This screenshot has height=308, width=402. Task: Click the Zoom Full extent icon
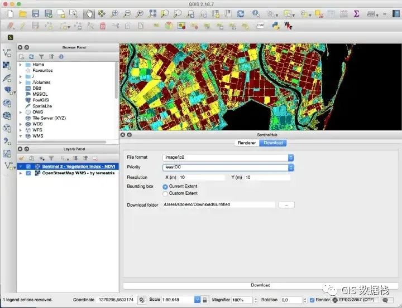click(152, 13)
